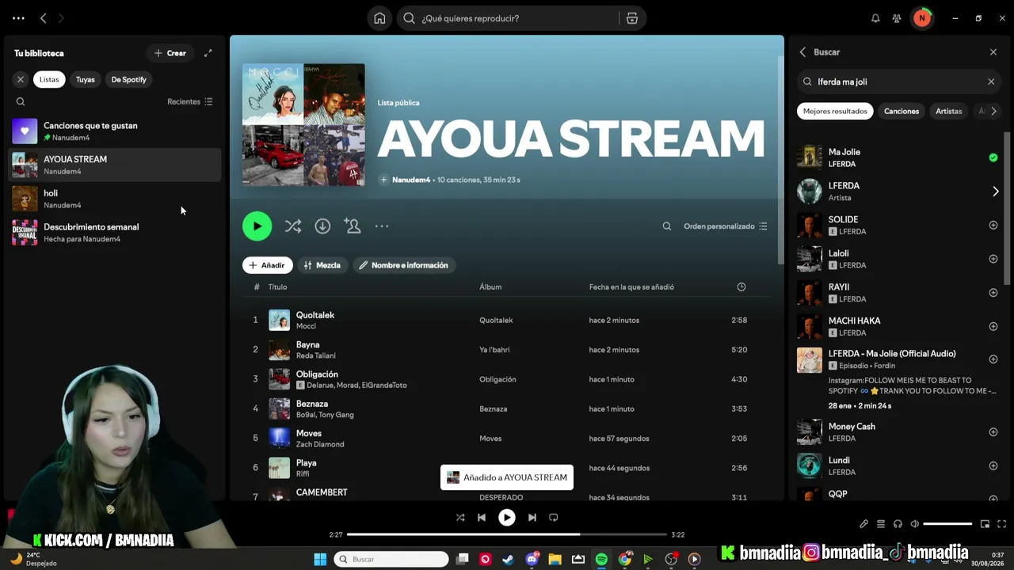1014x570 pixels.
Task: Search within Tu biblioteca using magnifier icon
Action: (21, 101)
